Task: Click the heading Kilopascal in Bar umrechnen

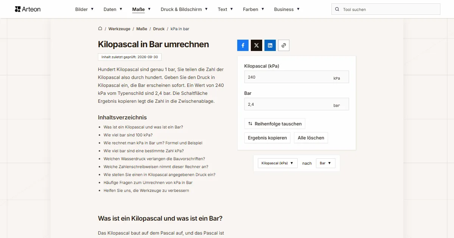Action: (153, 44)
